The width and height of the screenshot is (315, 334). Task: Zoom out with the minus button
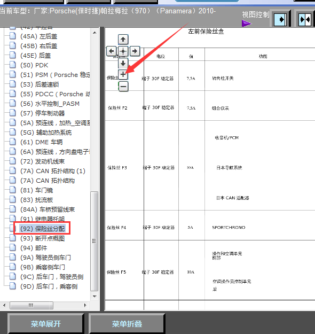tap(123, 87)
